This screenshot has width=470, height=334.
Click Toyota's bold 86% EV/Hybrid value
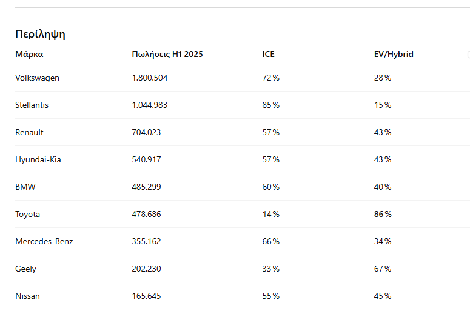pos(383,215)
